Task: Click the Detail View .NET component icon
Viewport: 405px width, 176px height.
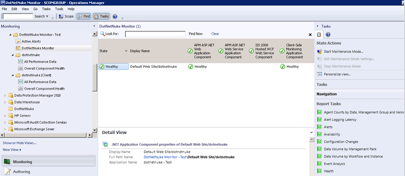Action: point(105,144)
